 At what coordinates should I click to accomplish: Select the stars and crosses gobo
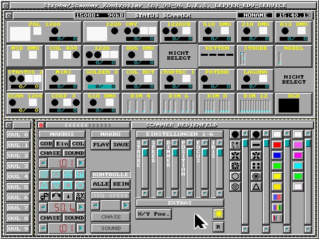(x=235, y=145)
